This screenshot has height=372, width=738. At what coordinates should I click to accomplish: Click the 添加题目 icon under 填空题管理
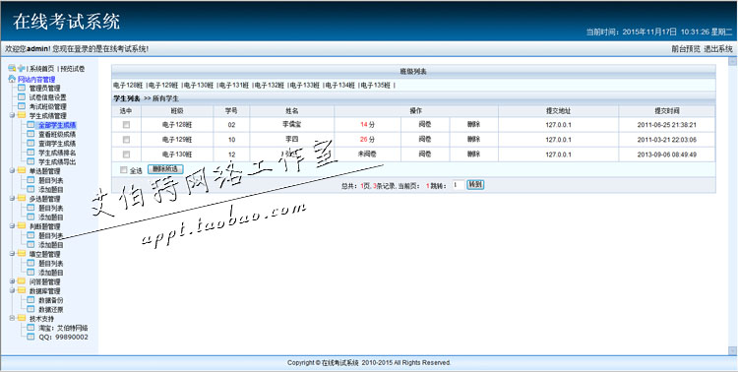(x=31, y=273)
